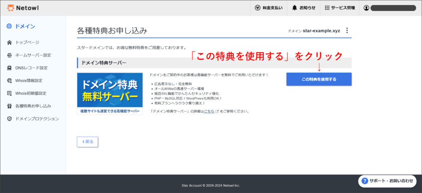Click the support question mark icon
This screenshot has height=193, width=422.
click(x=365, y=181)
